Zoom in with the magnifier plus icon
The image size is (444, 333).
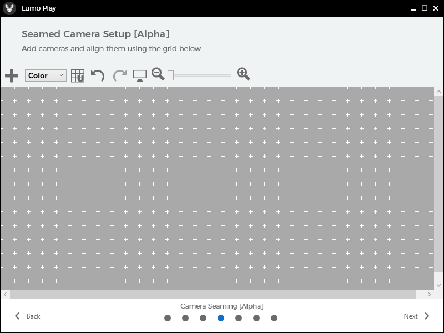(244, 74)
